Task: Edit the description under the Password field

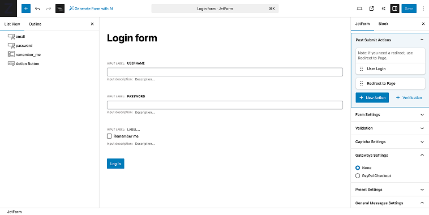Action: pyautogui.click(x=145, y=113)
